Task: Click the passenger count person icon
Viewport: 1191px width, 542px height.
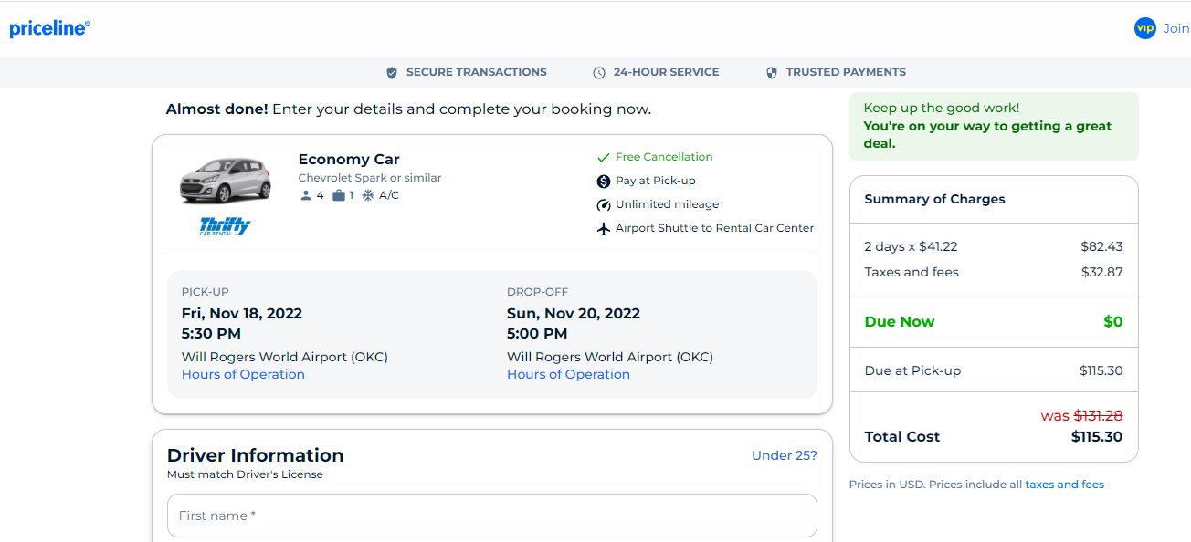Action: click(306, 195)
